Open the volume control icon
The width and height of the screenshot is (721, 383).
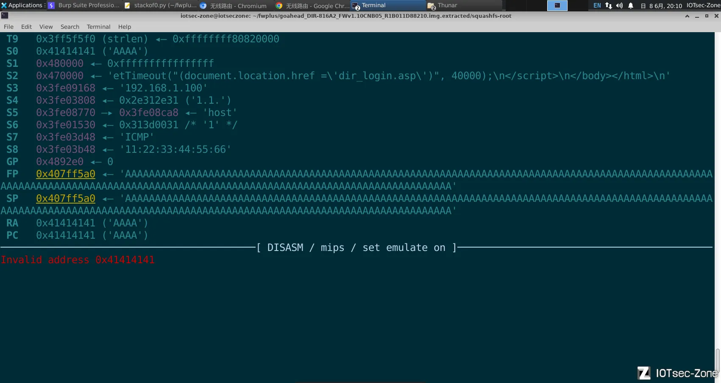click(x=619, y=6)
